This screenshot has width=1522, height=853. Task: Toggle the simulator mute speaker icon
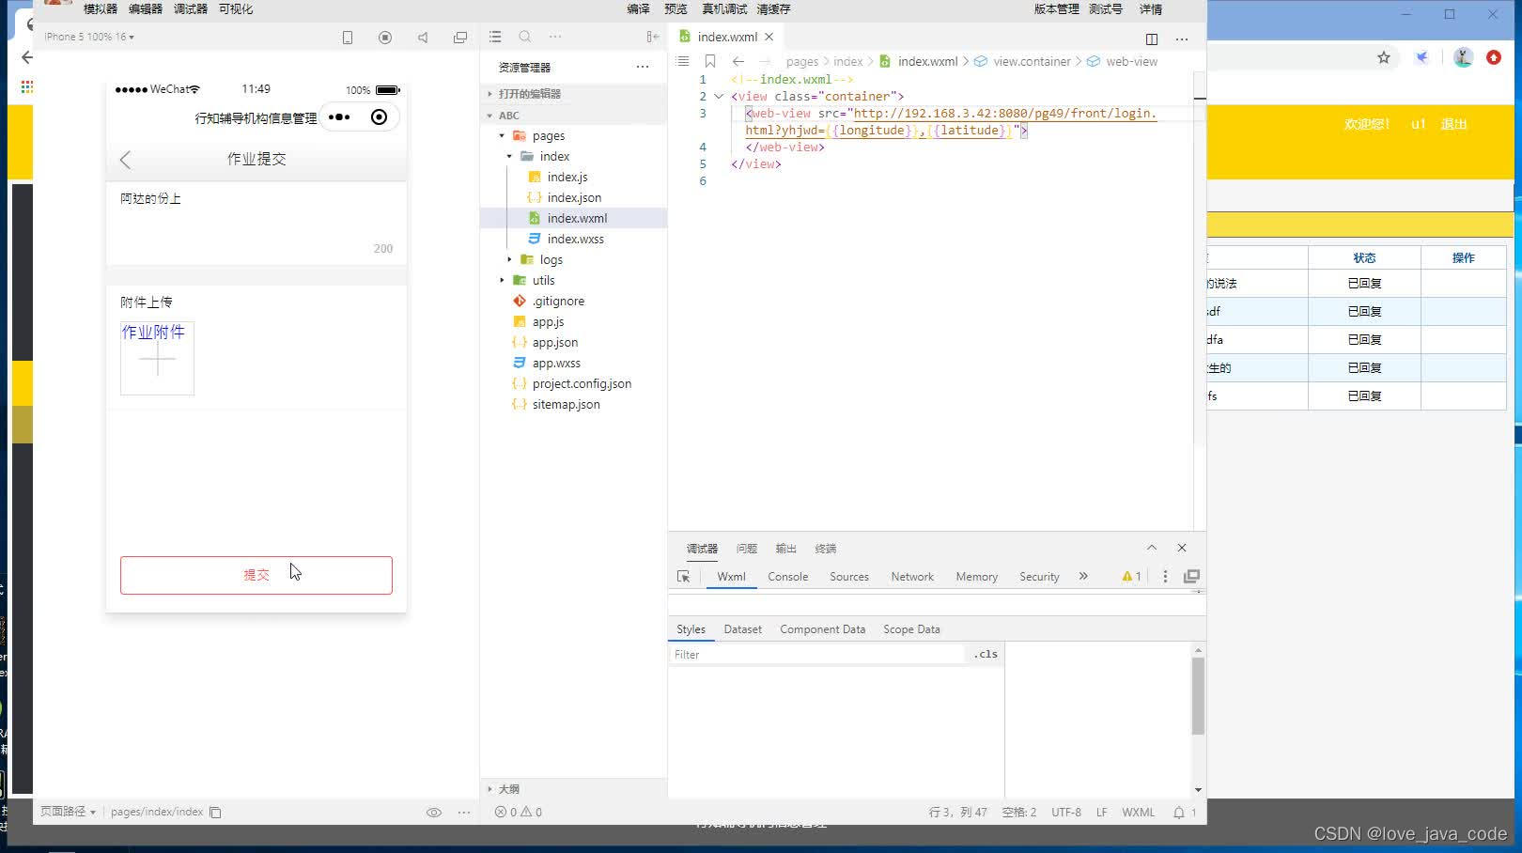(423, 38)
